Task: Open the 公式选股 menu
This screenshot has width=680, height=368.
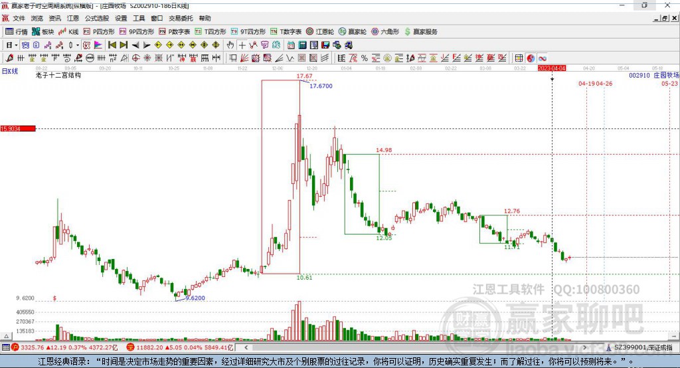Action: point(97,18)
